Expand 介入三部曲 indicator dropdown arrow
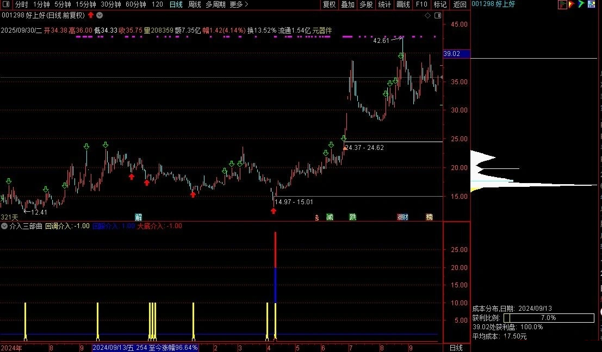This screenshot has width=602, height=352. [x=4, y=226]
